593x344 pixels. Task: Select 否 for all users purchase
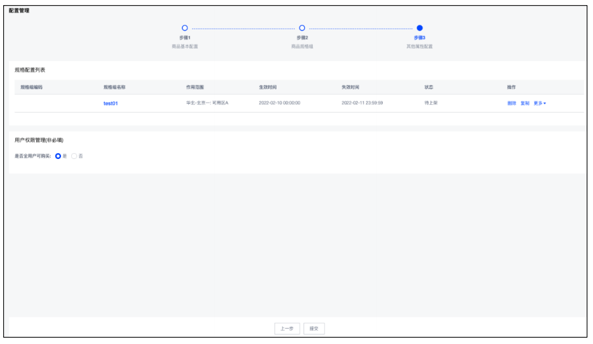coord(74,156)
